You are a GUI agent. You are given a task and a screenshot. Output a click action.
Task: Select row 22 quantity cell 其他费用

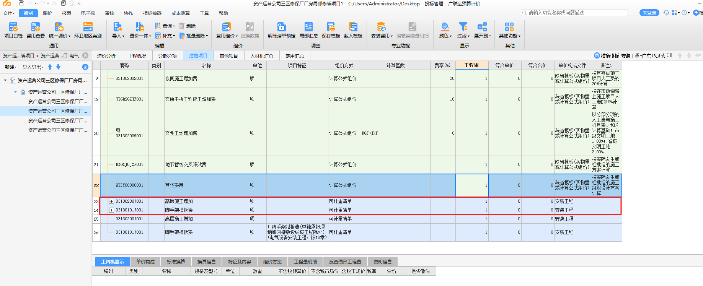tap(472, 185)
